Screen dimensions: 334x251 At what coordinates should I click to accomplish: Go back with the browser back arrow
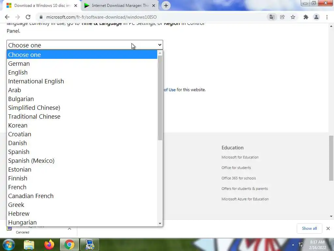tap(7, 17)
